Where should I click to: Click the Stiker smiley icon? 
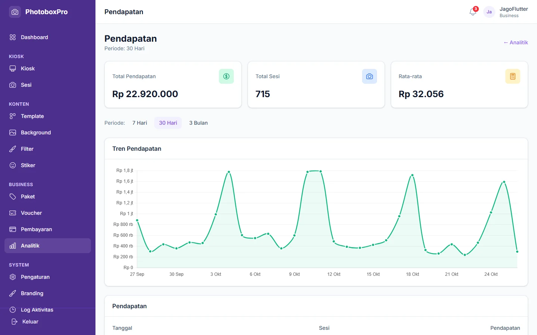pyautogui.click(x=13, y=165)
